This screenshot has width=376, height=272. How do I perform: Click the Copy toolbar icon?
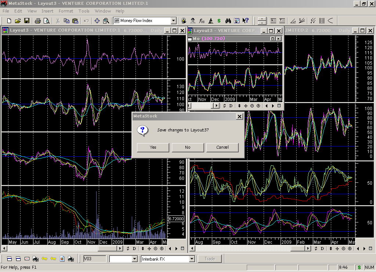coord(66,21)
